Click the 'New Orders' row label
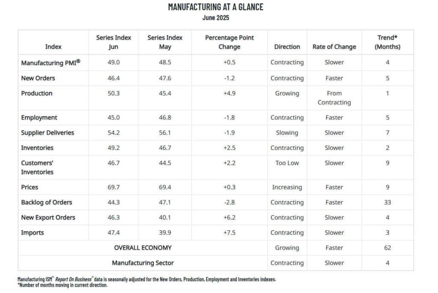Viewport: 438px width, 293px height. click(x=38, y=78)
